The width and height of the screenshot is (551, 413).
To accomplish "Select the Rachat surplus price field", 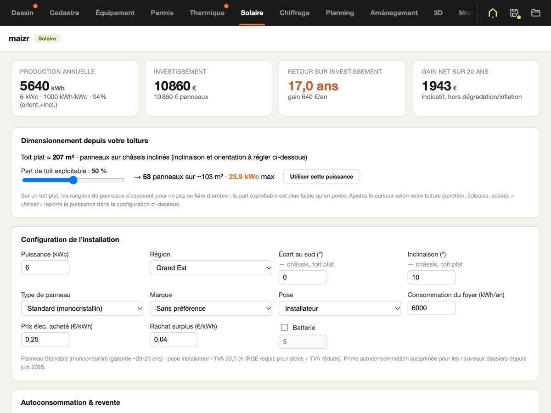I will click(174, 340).
